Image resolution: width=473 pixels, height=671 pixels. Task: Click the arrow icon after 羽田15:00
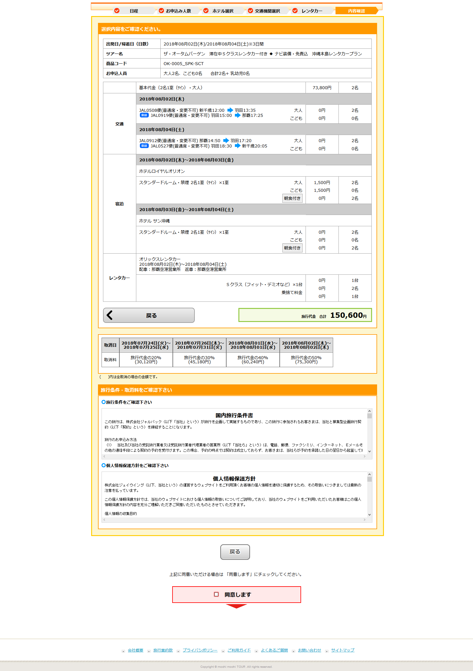(238, 115)
